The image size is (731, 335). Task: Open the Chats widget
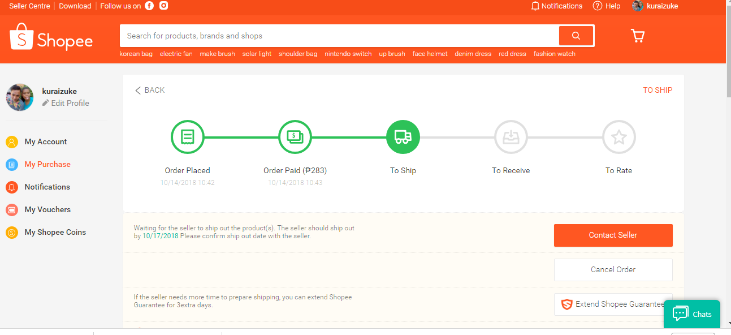pyautogui.click(x=692, y=314)
